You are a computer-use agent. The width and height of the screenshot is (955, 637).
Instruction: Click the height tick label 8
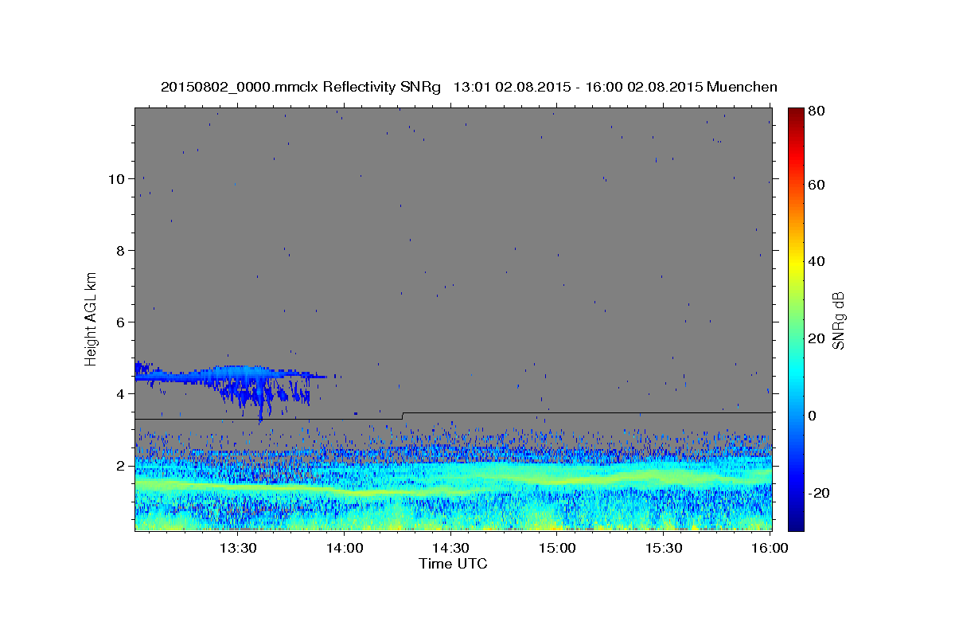point(121,251)
